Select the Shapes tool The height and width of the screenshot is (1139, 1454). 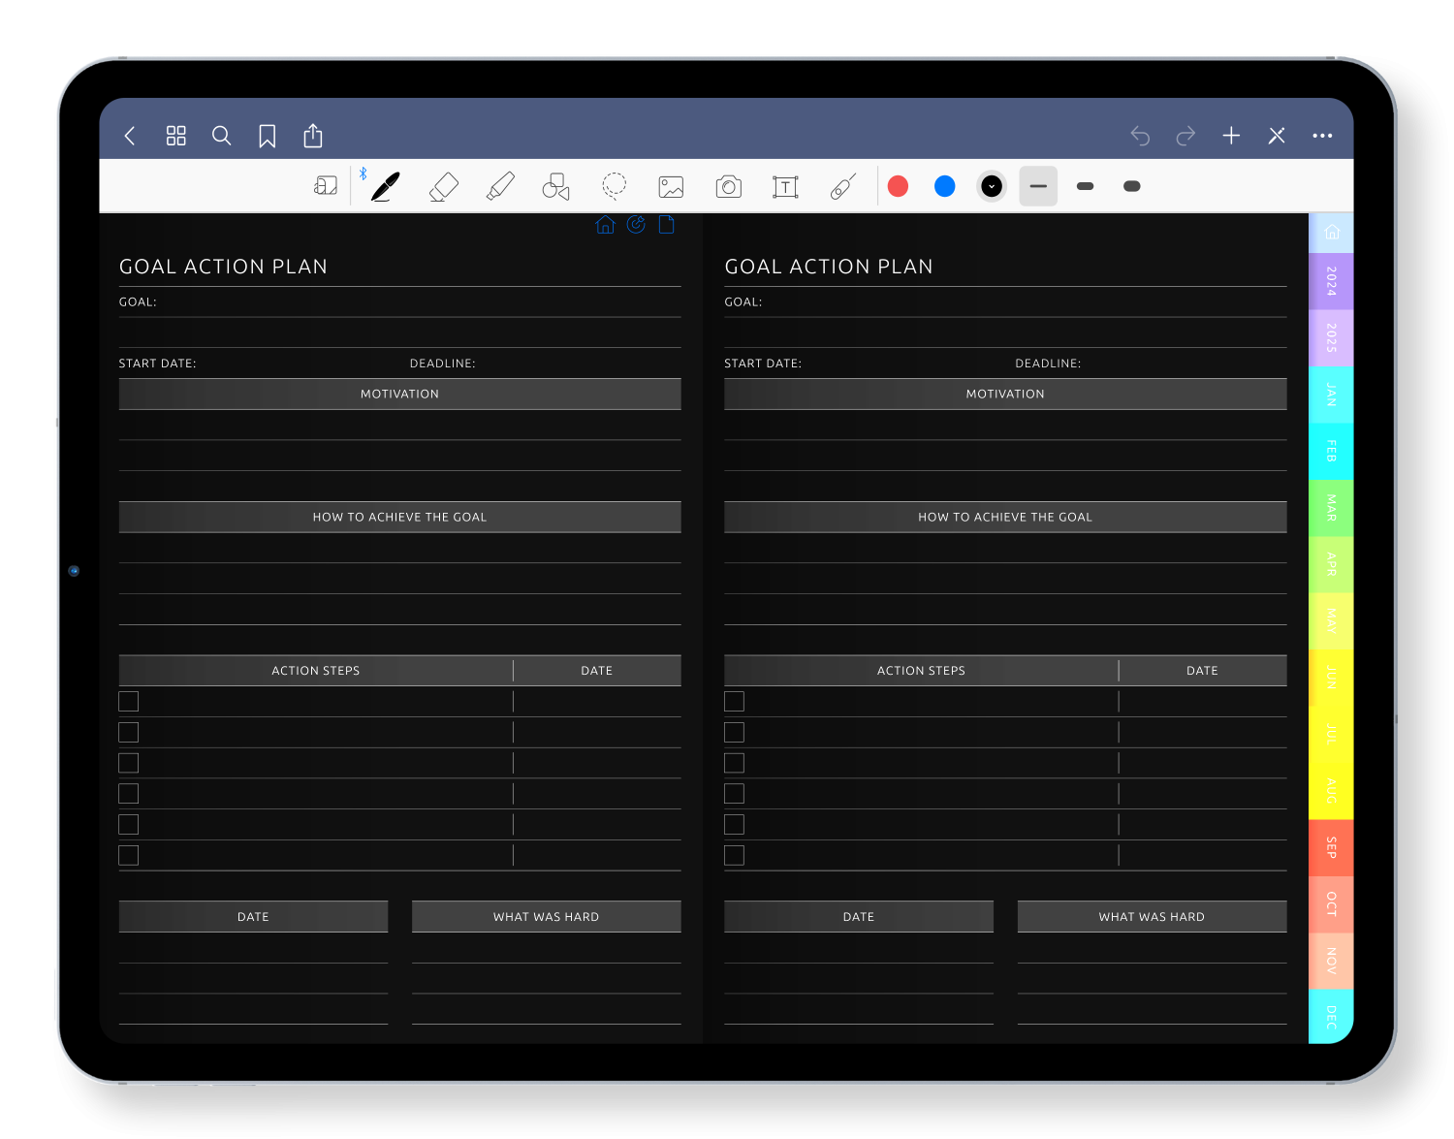(x=556, y=186)
